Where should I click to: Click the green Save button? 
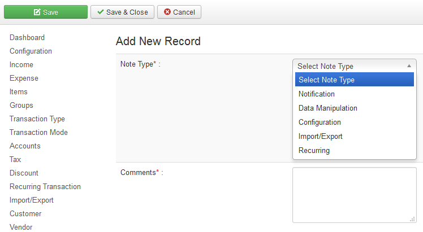click(x=46, y=12)
